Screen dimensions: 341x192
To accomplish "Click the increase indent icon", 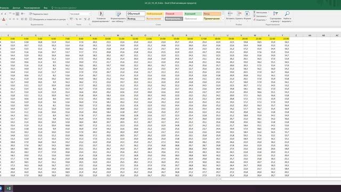I will (x=26, y=19).
